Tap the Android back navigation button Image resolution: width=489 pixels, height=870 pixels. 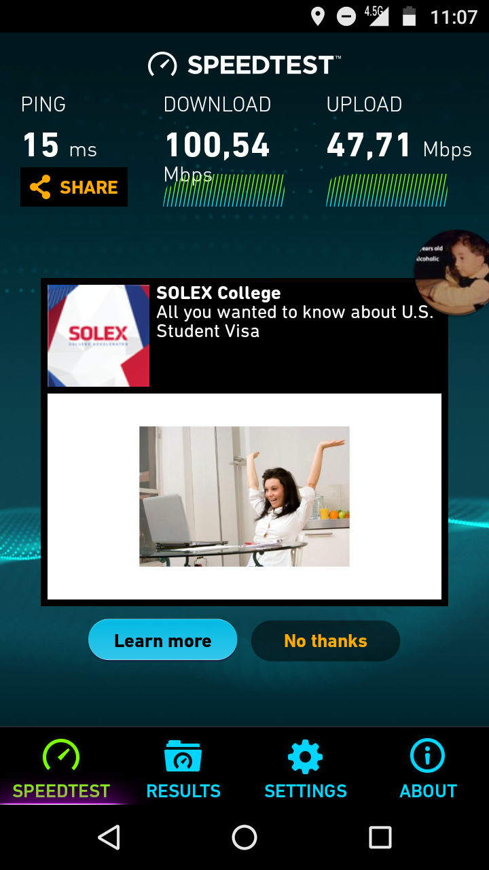point(109,837)
